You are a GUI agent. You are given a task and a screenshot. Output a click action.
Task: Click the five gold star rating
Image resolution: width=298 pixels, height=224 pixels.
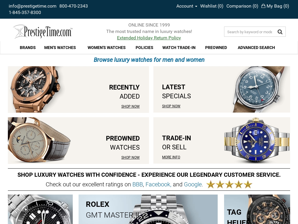coord(229,184)
